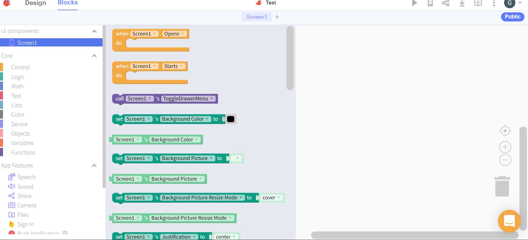This screenshot has width=528, height=240.
Task: Collapse the App Features section
Action: (94, 165)
